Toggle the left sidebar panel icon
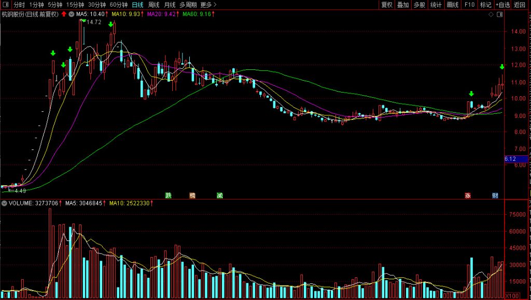 [5, 5]
